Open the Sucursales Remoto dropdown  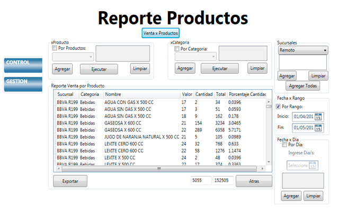pyautogui.click(x=303, y=50)
